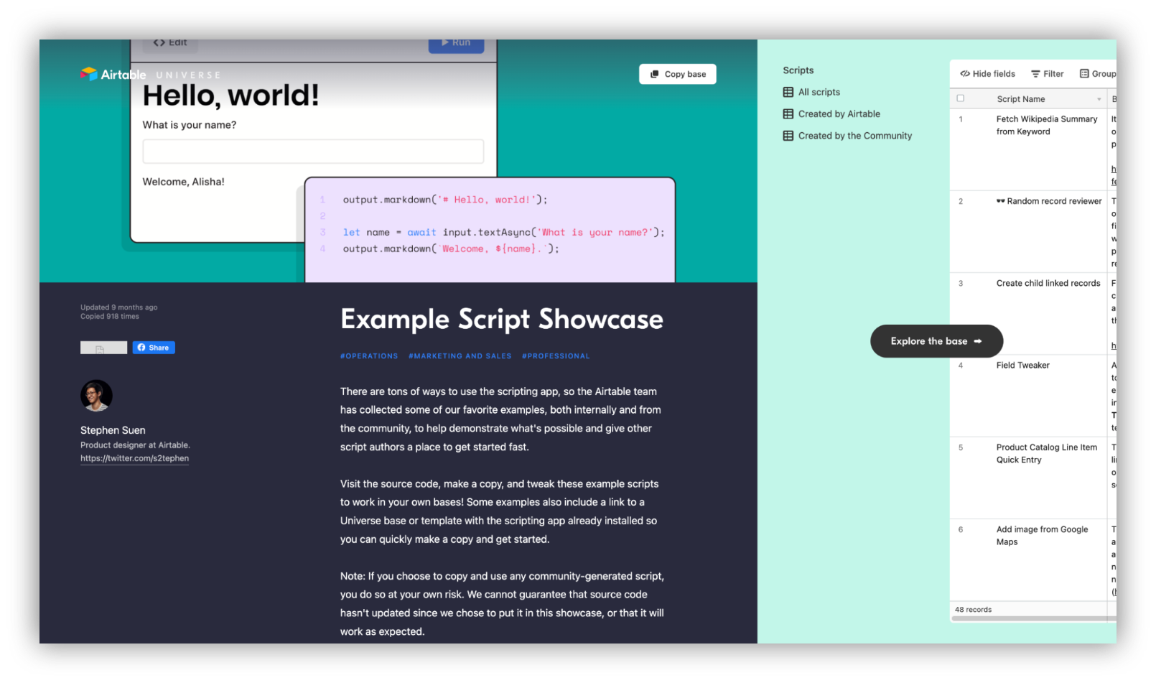Click the Facebook Share button
The height and width of the screenshot is (683, 1156).
(x=154, y=348)
